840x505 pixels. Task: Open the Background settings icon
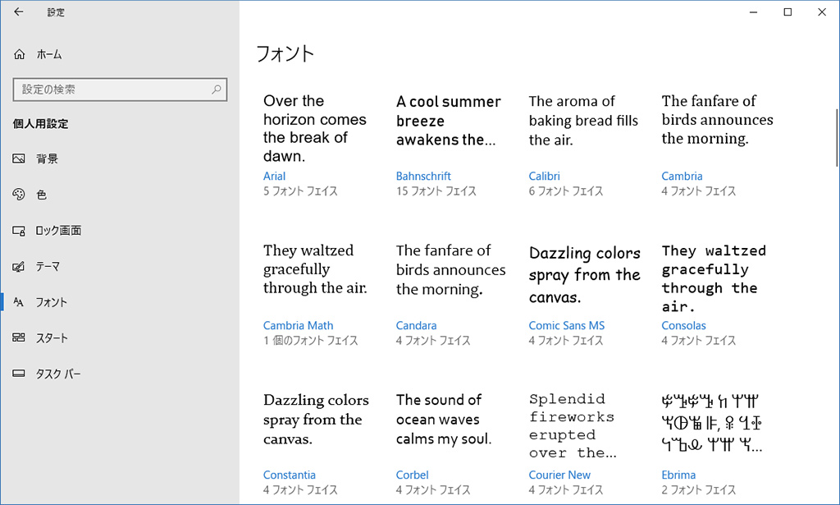tap(20, 158)
